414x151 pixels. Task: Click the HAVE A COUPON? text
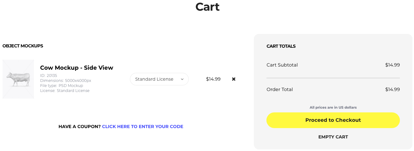(x=80, y=127)
